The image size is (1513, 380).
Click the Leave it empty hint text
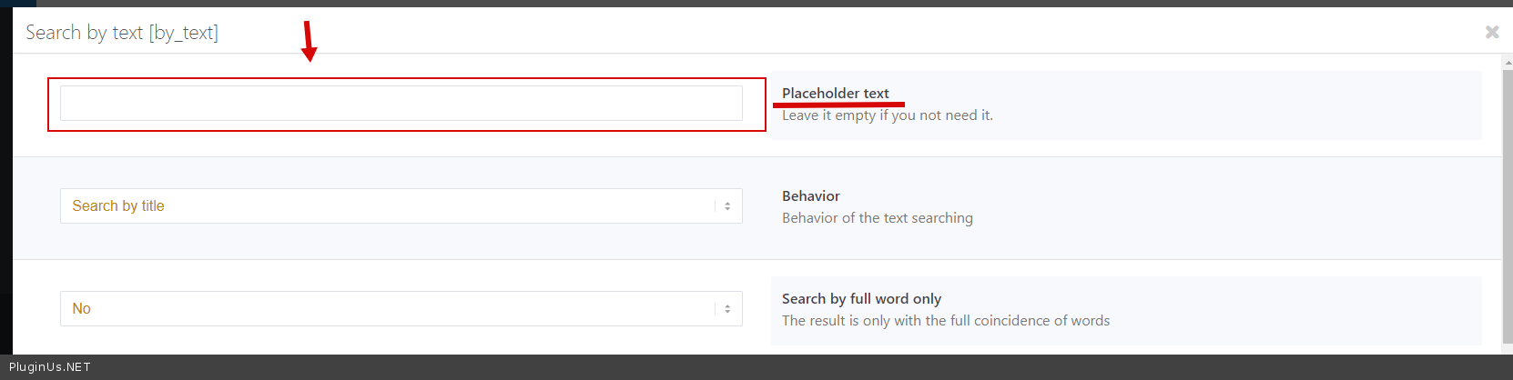click(x=887, y=115)
